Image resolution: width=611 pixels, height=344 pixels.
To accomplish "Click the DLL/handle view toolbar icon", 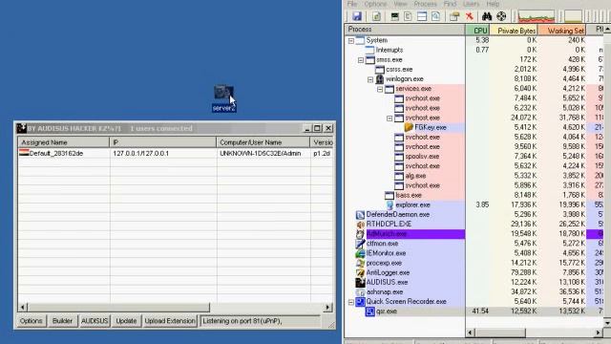I will (435, 16).
